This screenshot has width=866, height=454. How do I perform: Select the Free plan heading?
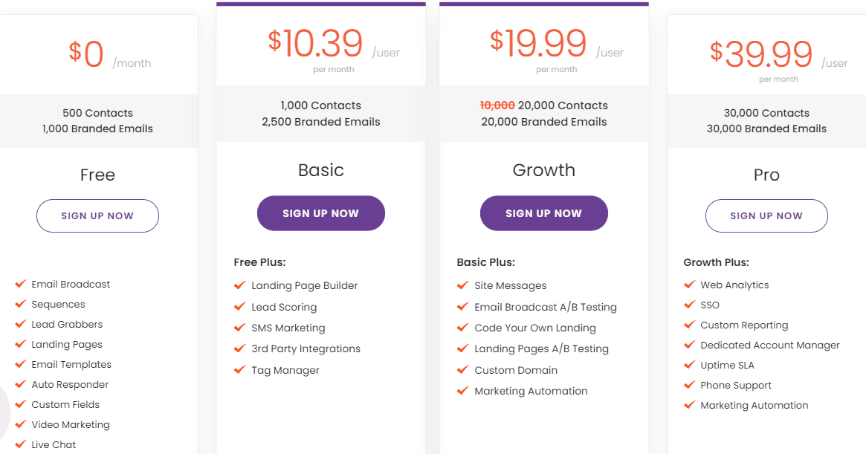tap(97, 175)
